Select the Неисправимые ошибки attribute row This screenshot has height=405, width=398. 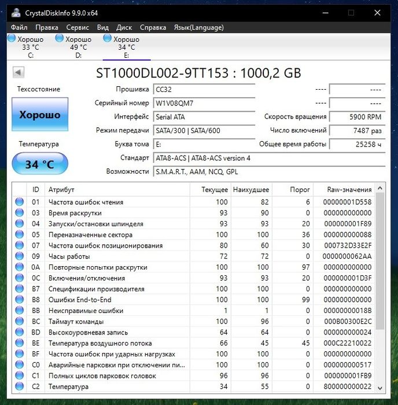[193, 311]
